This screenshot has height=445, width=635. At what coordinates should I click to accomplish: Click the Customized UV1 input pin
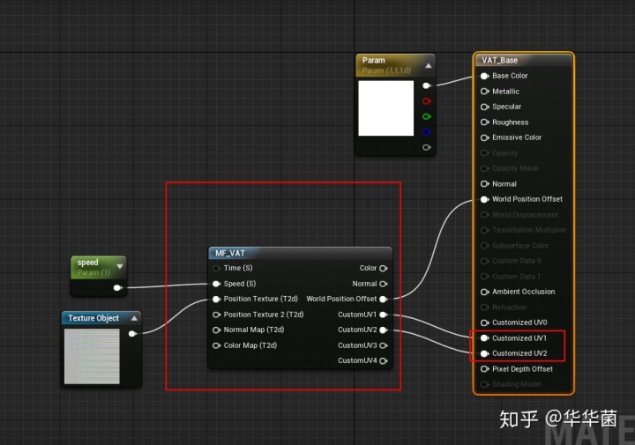(x=484, y=338)
